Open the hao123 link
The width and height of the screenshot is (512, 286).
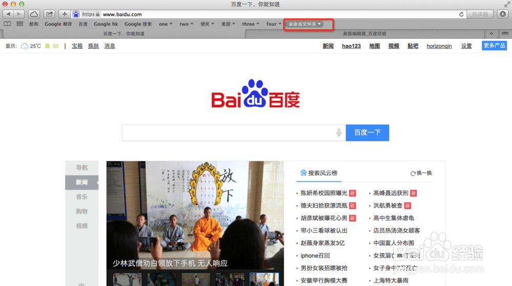point(351,46)
